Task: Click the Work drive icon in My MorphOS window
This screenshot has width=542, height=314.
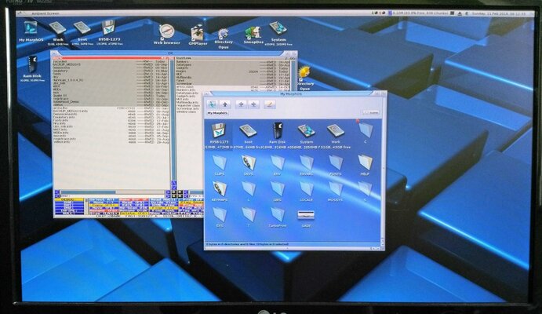Action: (x=334, y=131)
